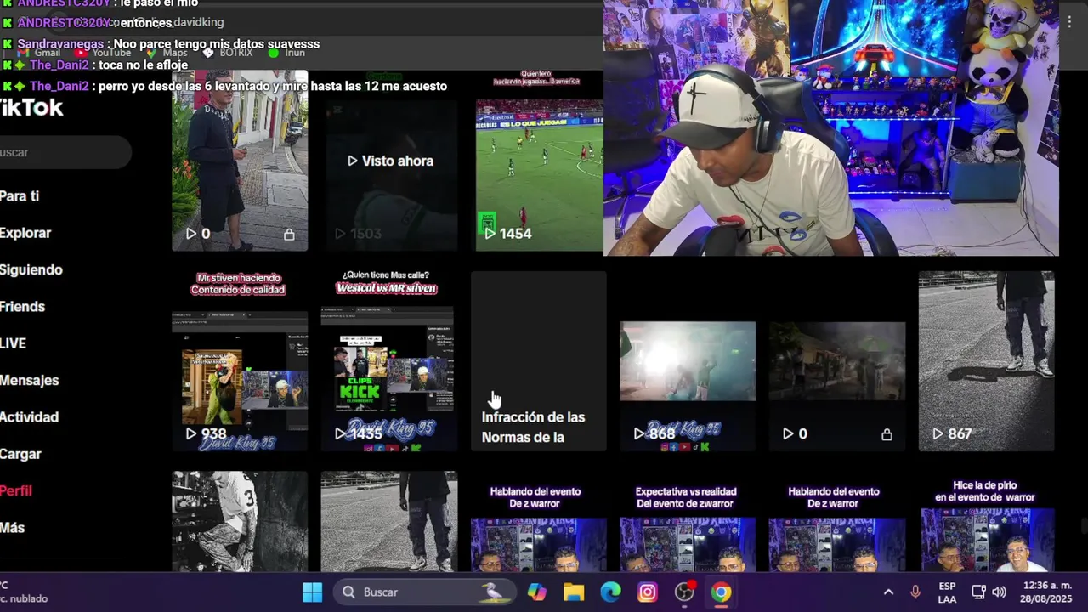The width and height of the screenshot is (1088, 612).
Task: Open the Maps bookmark
Action: point(167,53)
